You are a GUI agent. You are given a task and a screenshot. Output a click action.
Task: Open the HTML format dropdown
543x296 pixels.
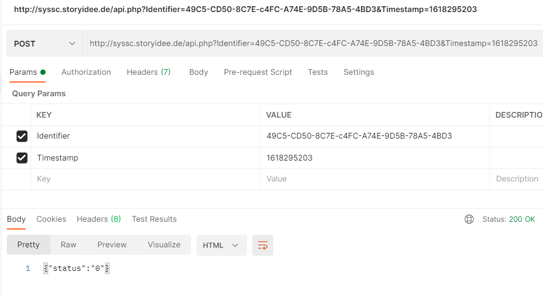click(221, 245)
